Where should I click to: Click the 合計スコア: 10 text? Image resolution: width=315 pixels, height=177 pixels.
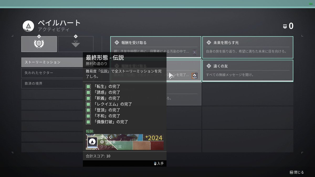point(98,156)
